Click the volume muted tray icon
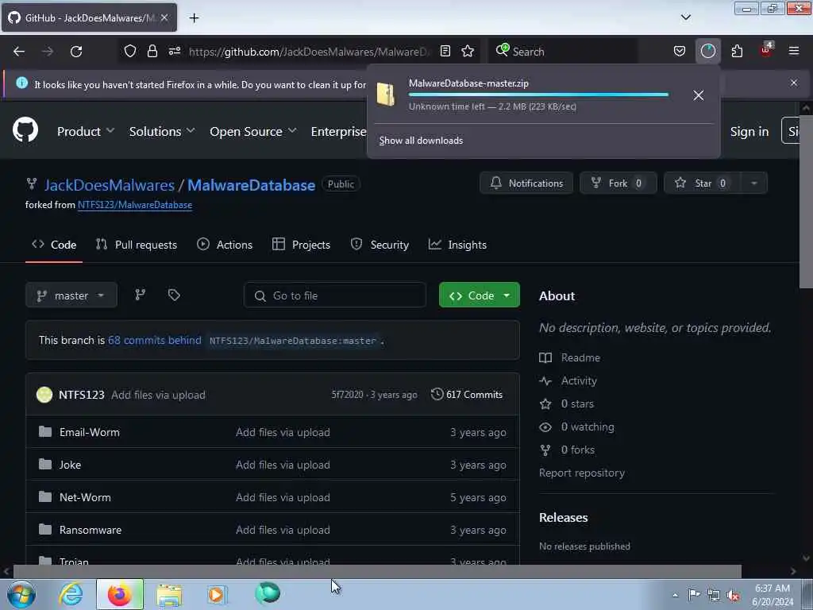Image resolution: width=813 pixels, height=610 pixels. (x=733, y=595)
